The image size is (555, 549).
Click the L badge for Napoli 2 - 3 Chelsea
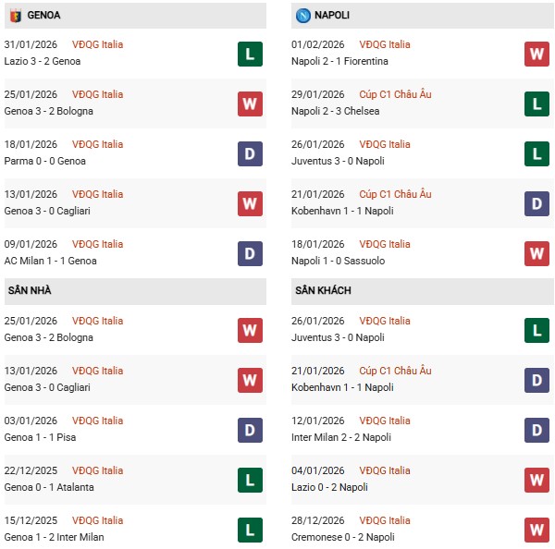pos(537,104)
